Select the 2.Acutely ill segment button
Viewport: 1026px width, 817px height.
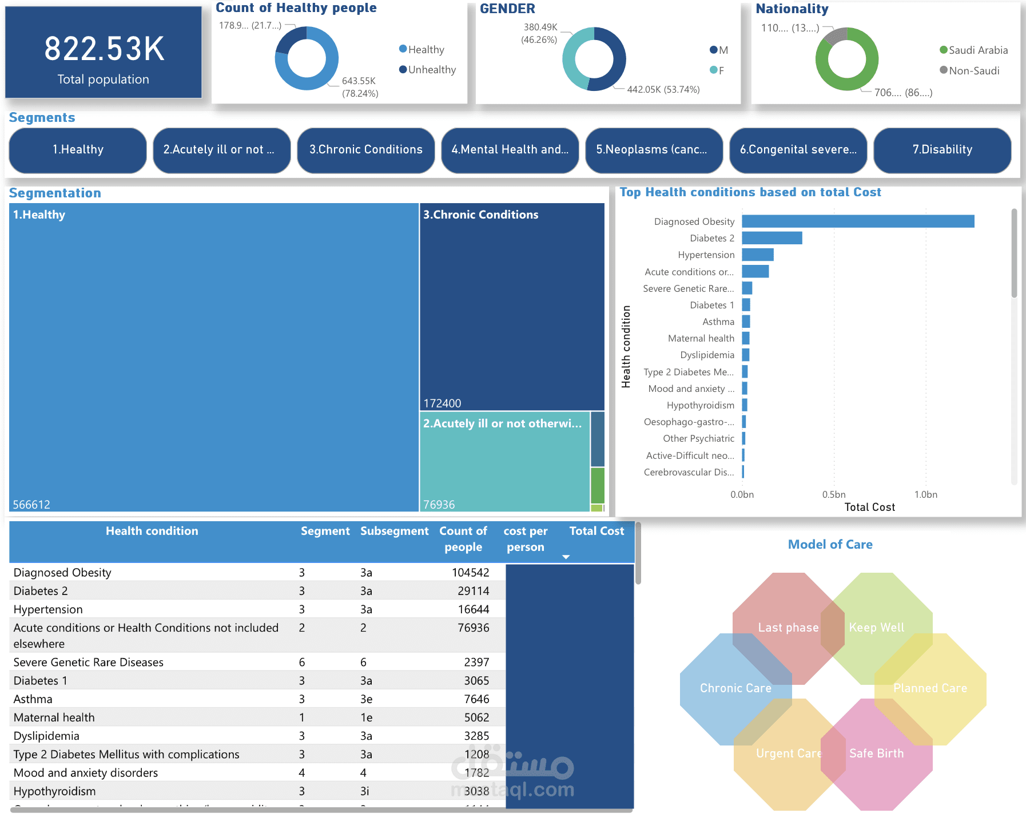222,150
